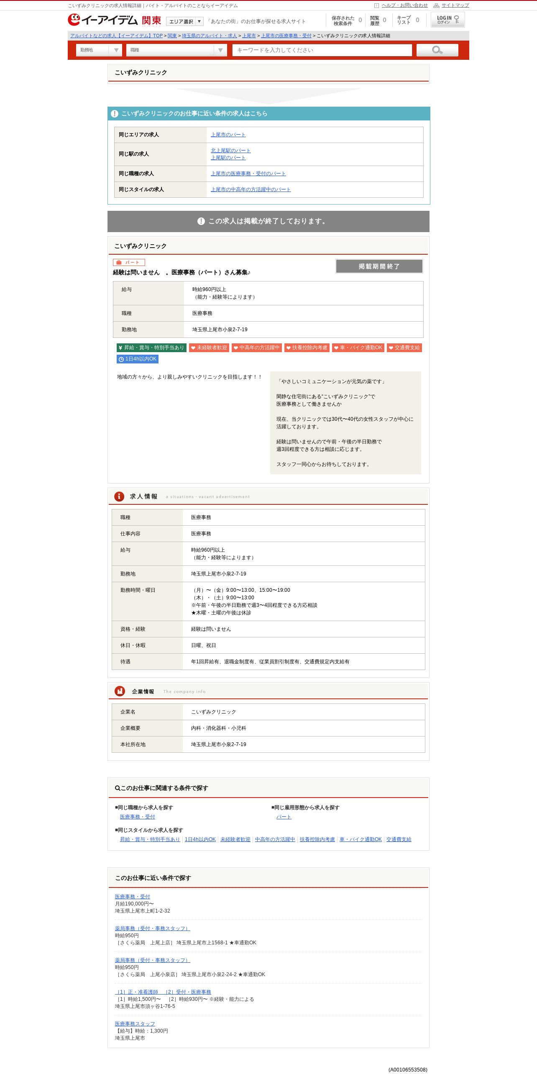Screen dimensions: 537x1074
Task: Click 未経験者歓迎 heart tag
Action: 209,348
